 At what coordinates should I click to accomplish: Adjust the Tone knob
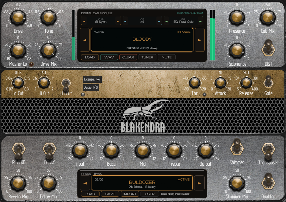[x=49, y=18]
